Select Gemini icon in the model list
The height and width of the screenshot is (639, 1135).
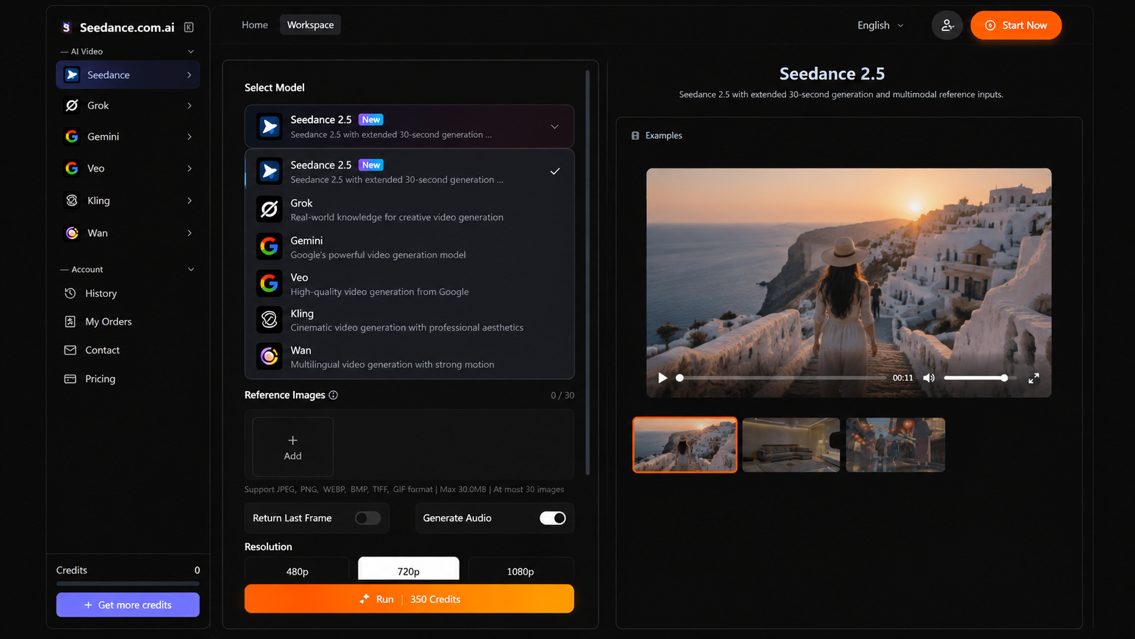[x=269, y=247]
